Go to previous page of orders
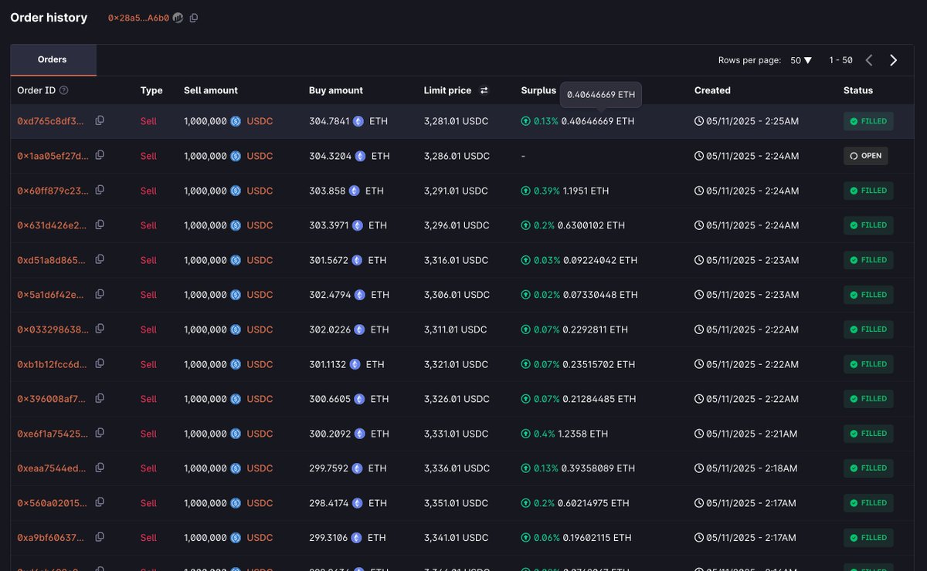927x571 pixels. tap(869, 60)
